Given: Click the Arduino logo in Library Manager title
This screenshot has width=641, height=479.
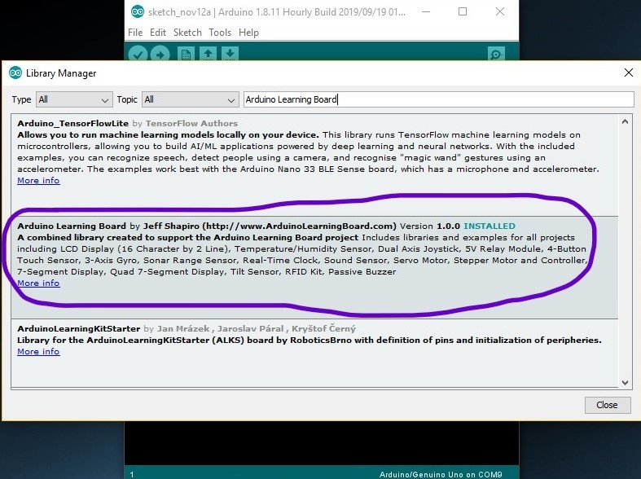Looking at the screenshot, I should pyautogui.click(x=15, y=73).
